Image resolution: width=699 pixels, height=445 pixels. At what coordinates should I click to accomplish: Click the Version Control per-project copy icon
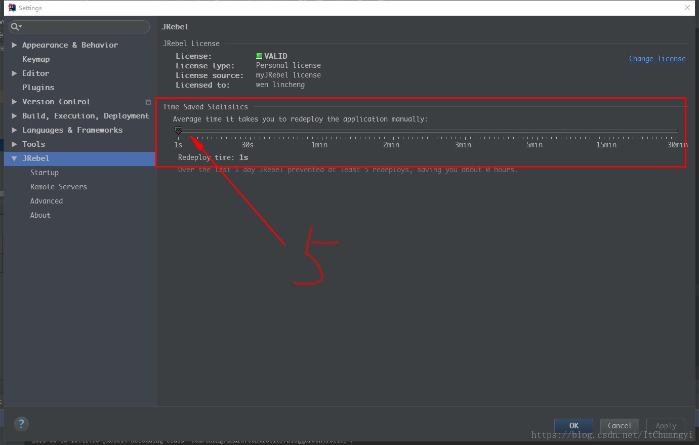click(x=148, y=102)
